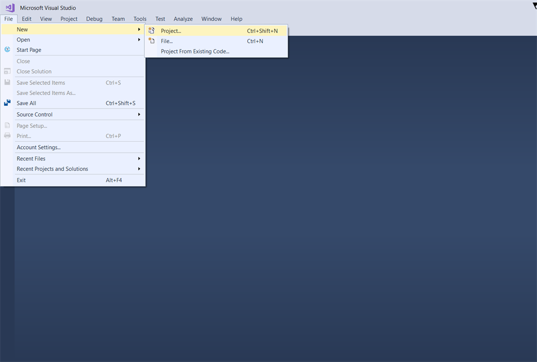Click the New Project icon in submenu
Viewport: 537px width, 362px height.
tap(151, 30)
